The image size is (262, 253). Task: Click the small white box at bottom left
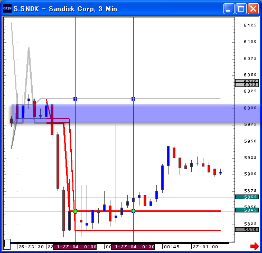coord(7,244)
